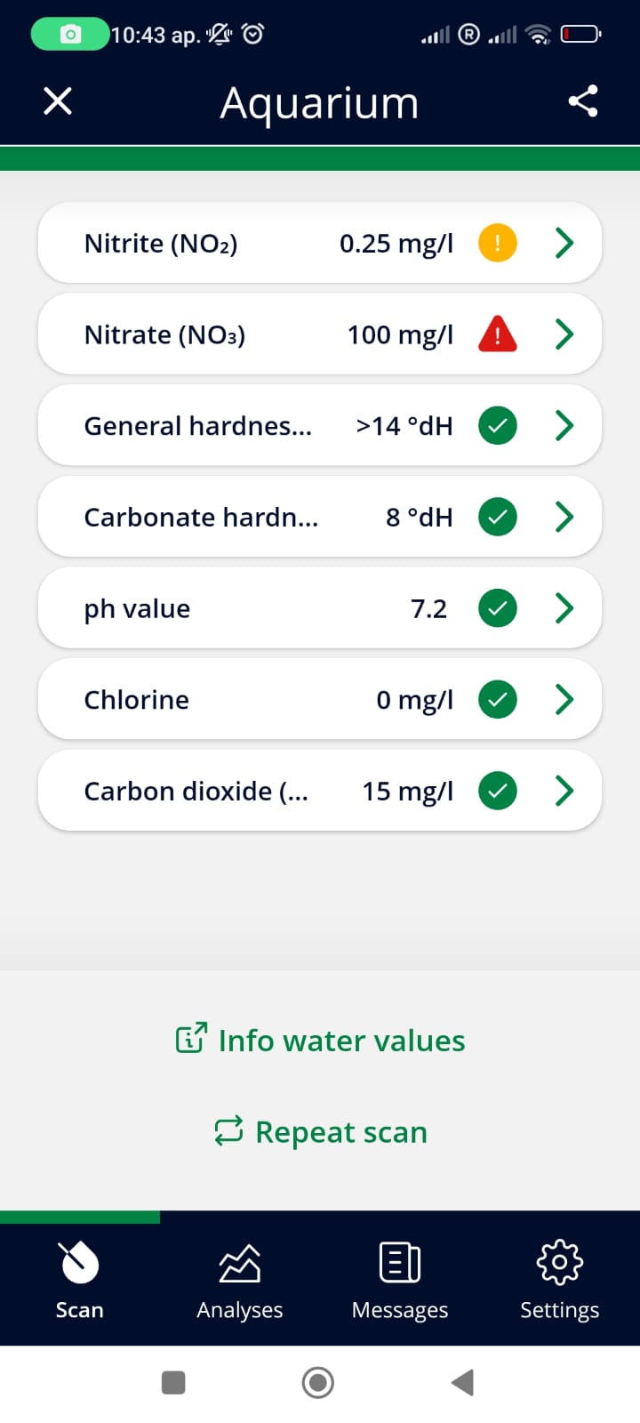The width and height of the screenshot is (640, 1423).
Task: Tap the yellow warning icon for Nitrite
Action: [498, 243]
